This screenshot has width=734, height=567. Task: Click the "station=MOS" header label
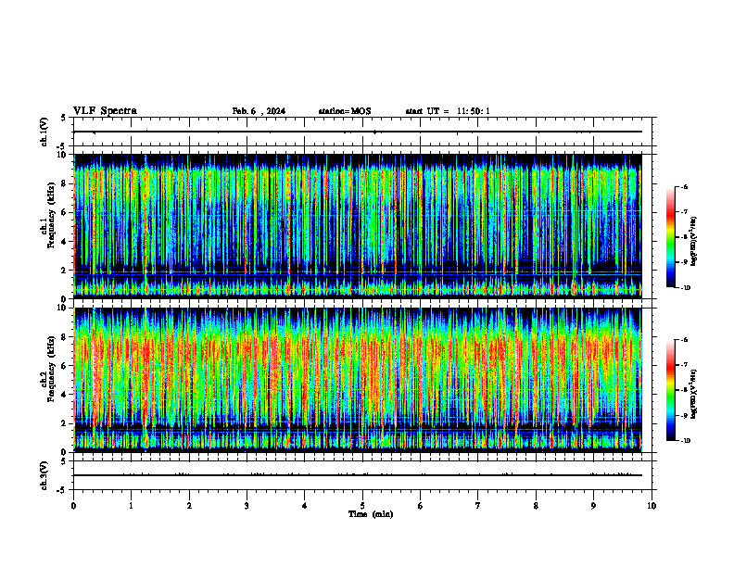click(x=345, y=111)
